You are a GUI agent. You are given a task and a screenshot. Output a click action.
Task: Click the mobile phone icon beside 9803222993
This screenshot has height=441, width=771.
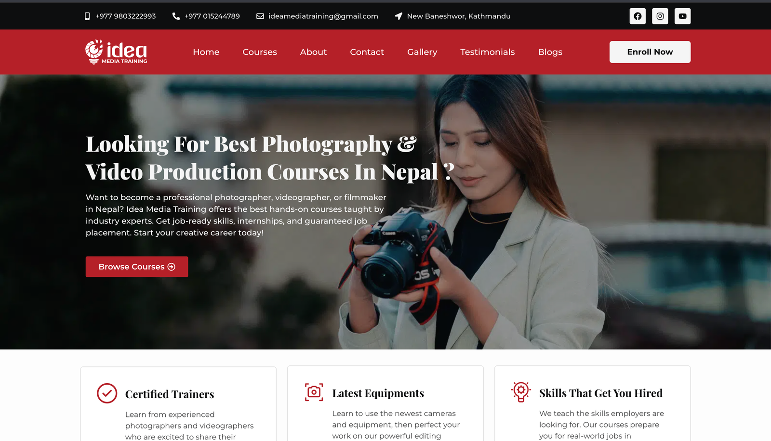point(87,16)
